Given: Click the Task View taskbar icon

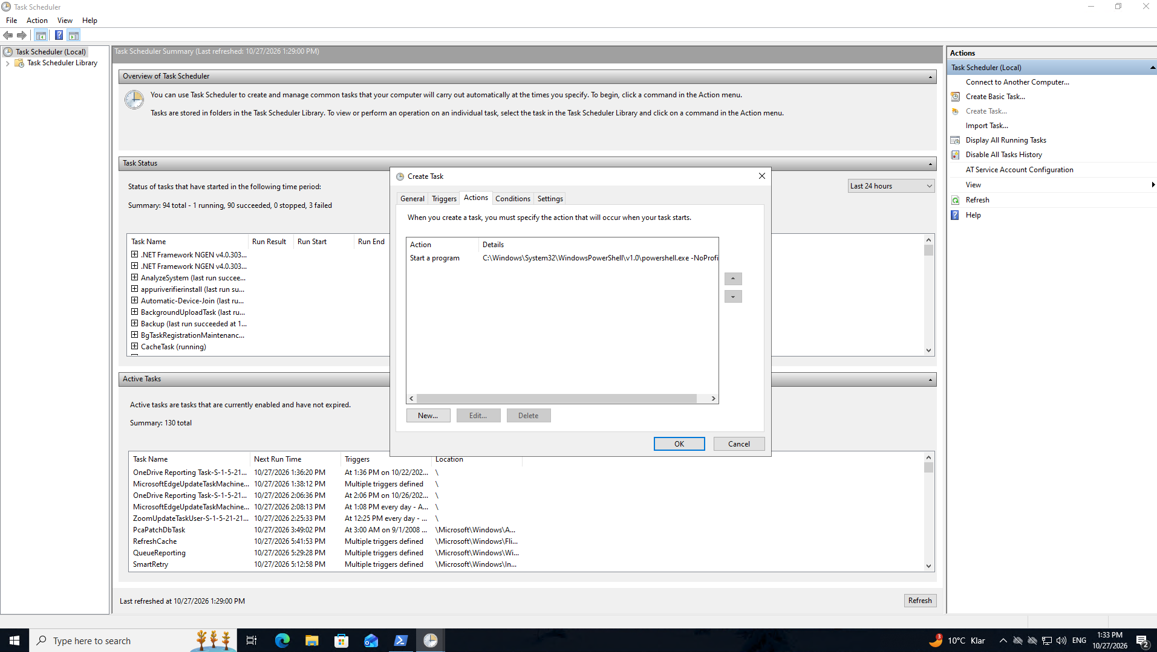Looking at the screenshot, I should [252, 641].
